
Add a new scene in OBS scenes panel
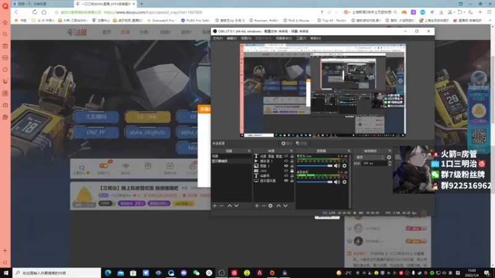215,206
